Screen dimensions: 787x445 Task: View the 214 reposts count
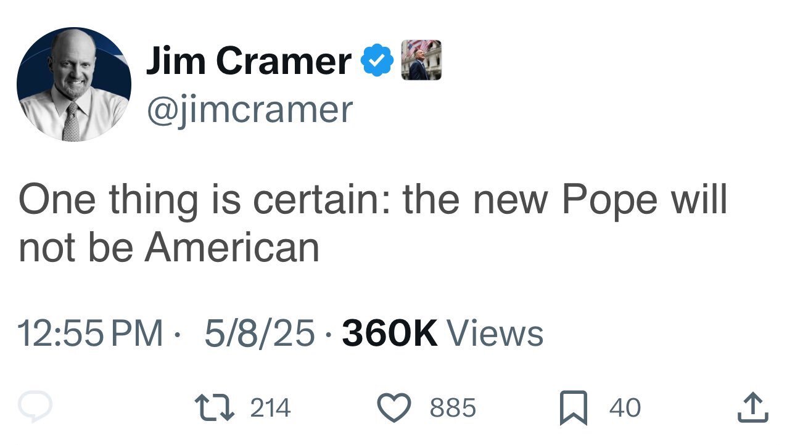click(270, 408)
